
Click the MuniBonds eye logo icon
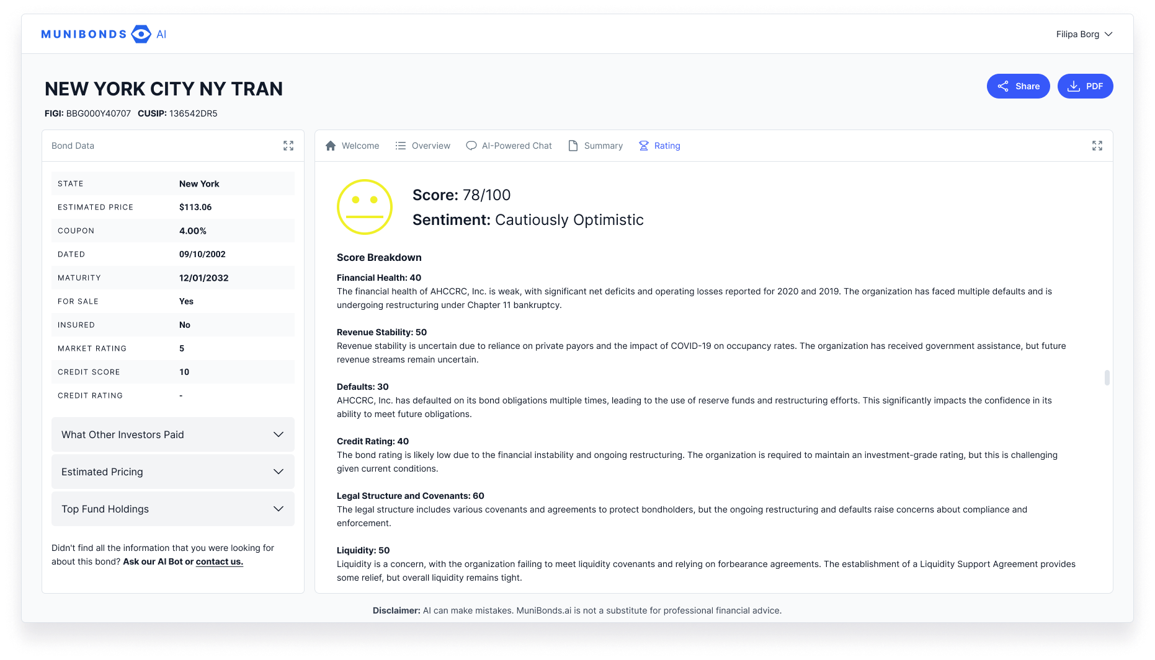point(141,34)
